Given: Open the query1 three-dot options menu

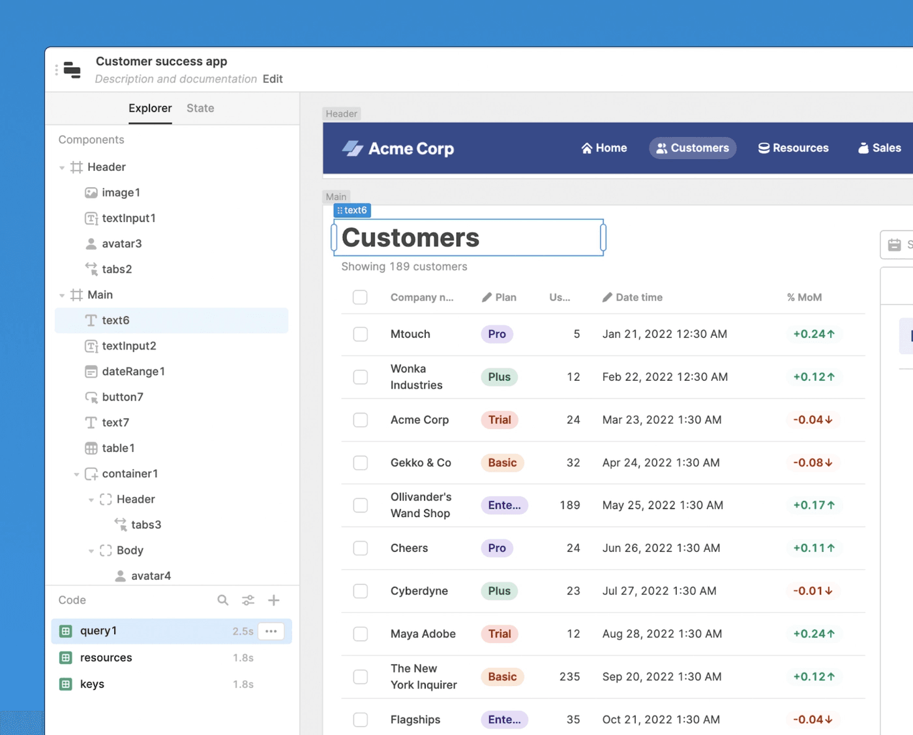Looking at the screenshot, I should pos(271,631).
